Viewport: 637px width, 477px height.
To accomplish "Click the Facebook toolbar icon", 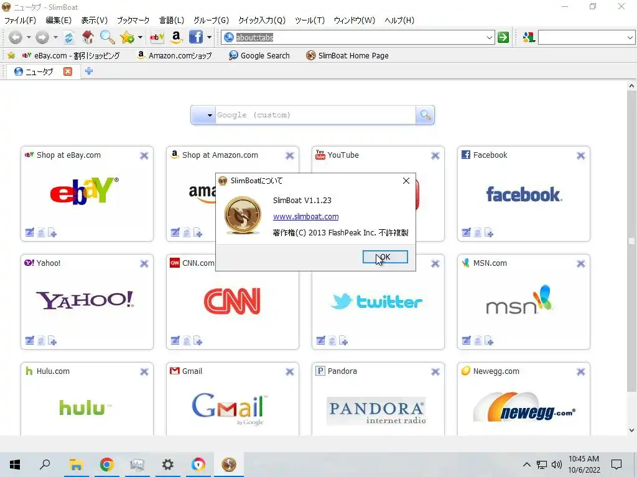I will click(x=196, y=37).
